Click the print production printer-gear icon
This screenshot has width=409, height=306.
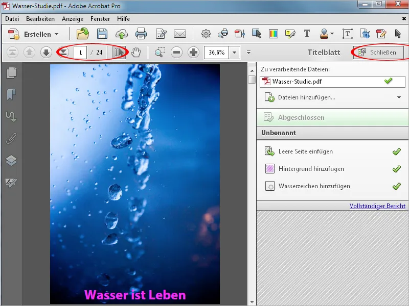(x=223, y=34)
